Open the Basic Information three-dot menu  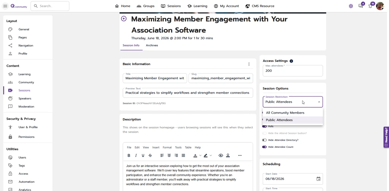(x=249, y=64)
